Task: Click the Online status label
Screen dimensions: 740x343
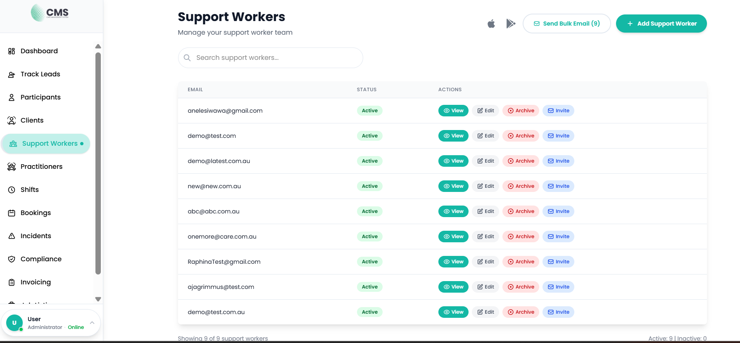Action: coord(76,327)
